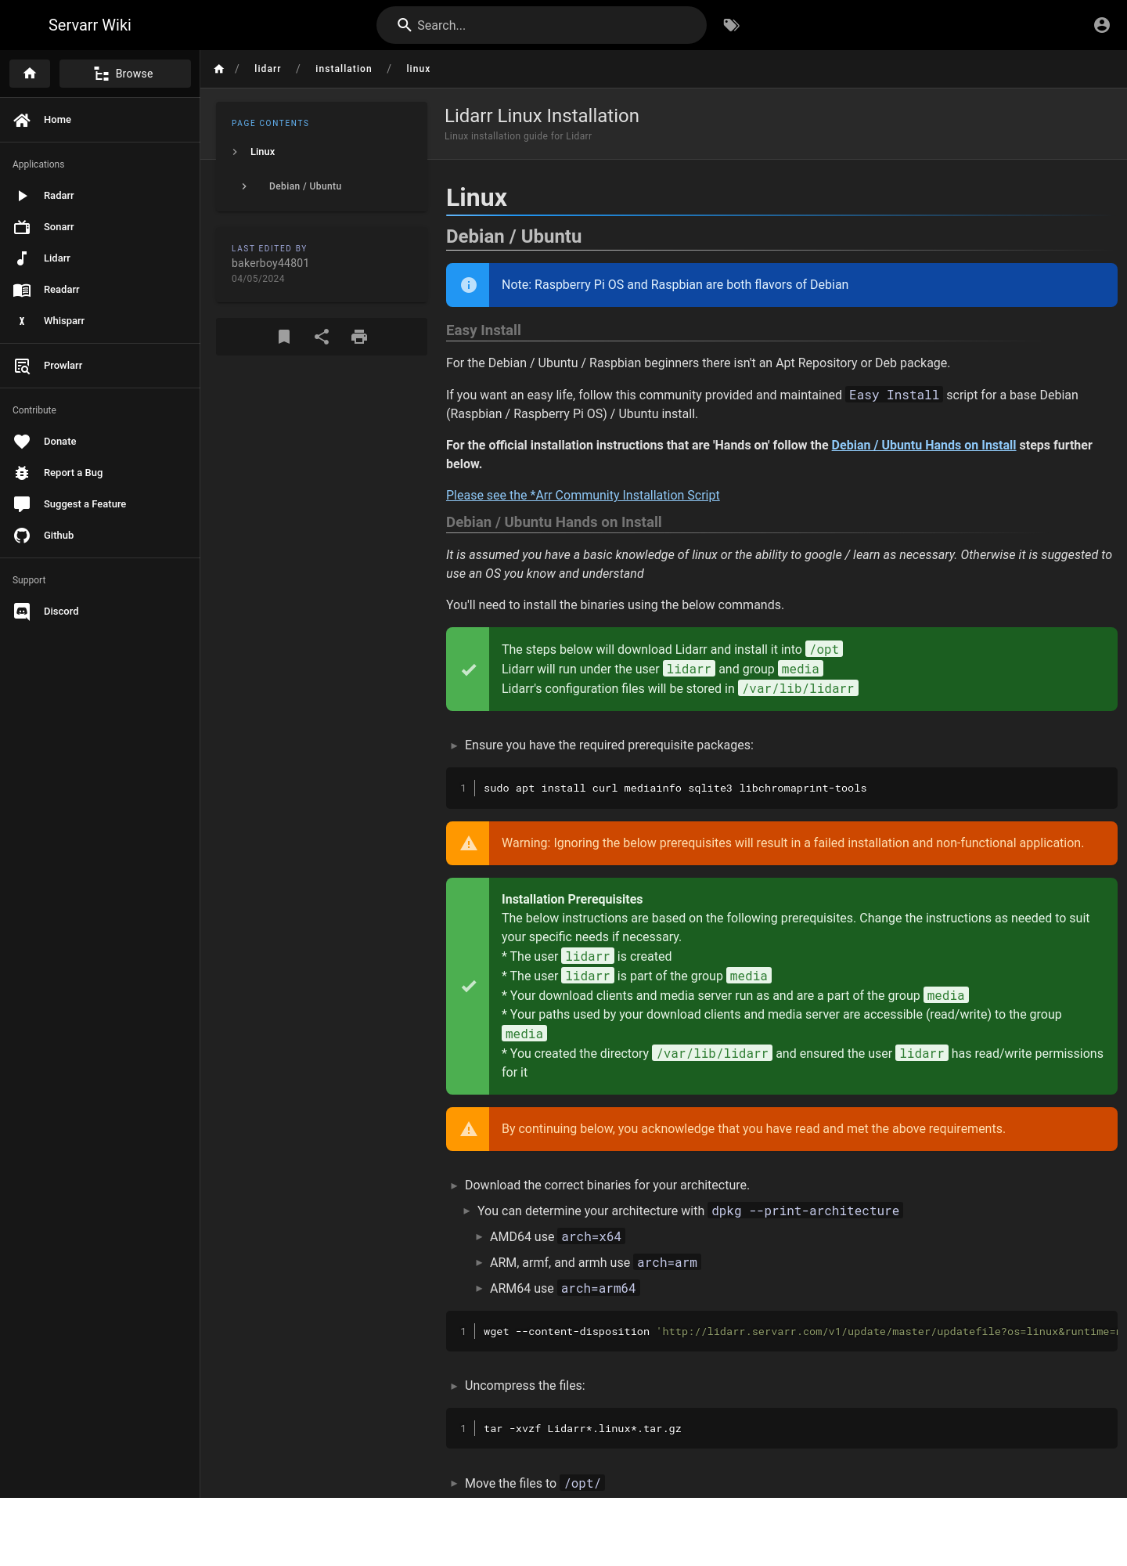Click the sidebar home button icon
The height and width of the screenshot is (1566, 1127).
click(x=30, y=74)
